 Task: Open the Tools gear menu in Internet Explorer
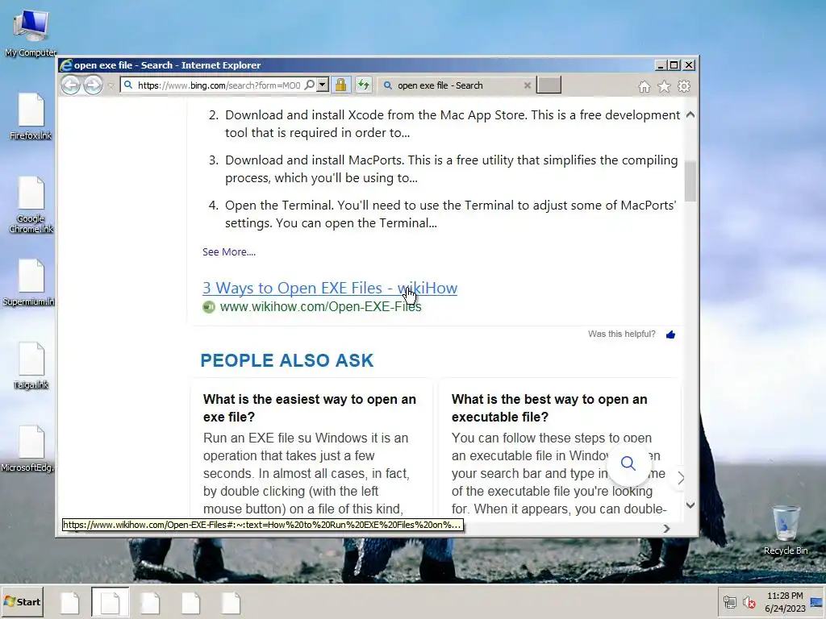point(684,86)
